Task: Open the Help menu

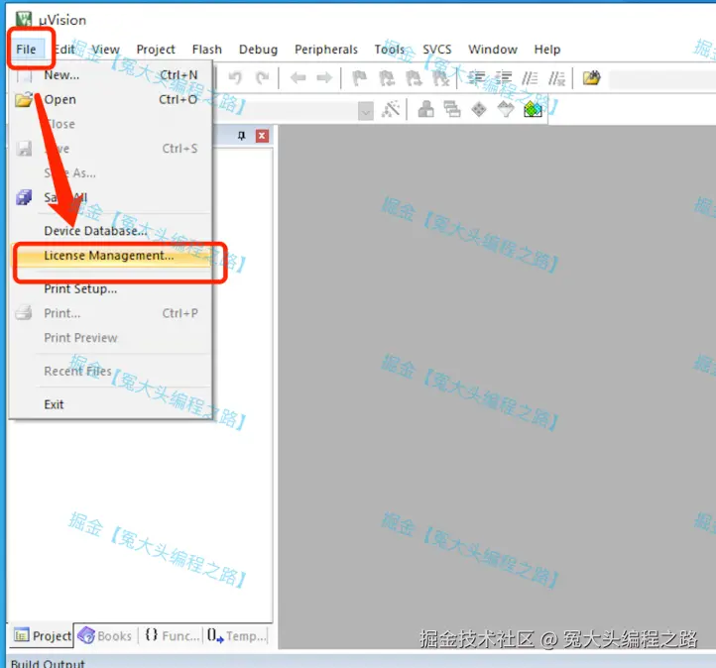Action: click(x=547, y=50)
